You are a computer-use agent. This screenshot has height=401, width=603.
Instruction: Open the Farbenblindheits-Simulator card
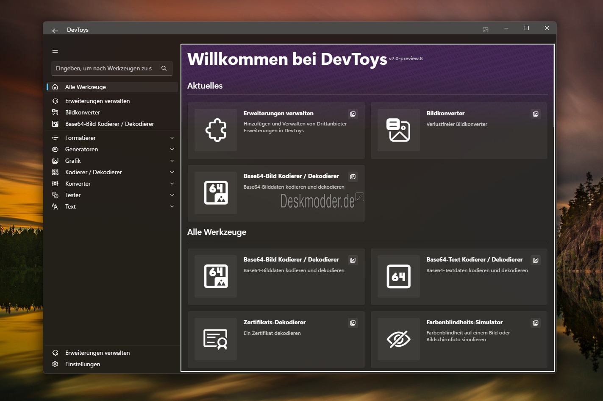[x=459, y=340]
